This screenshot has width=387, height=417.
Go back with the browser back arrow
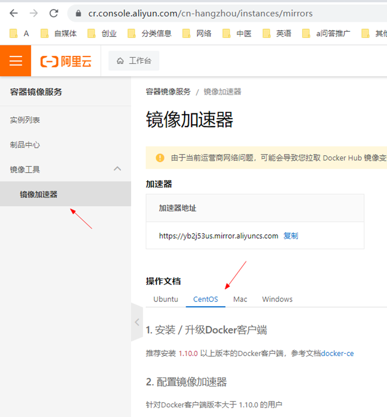click(13, 13)
